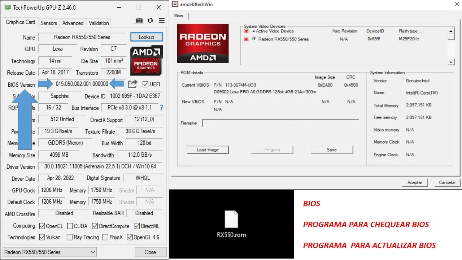Close the GPU-Z window with the X
Viewport: 462px width, 260px height.
pyautogui.click(x=159, y=7)
